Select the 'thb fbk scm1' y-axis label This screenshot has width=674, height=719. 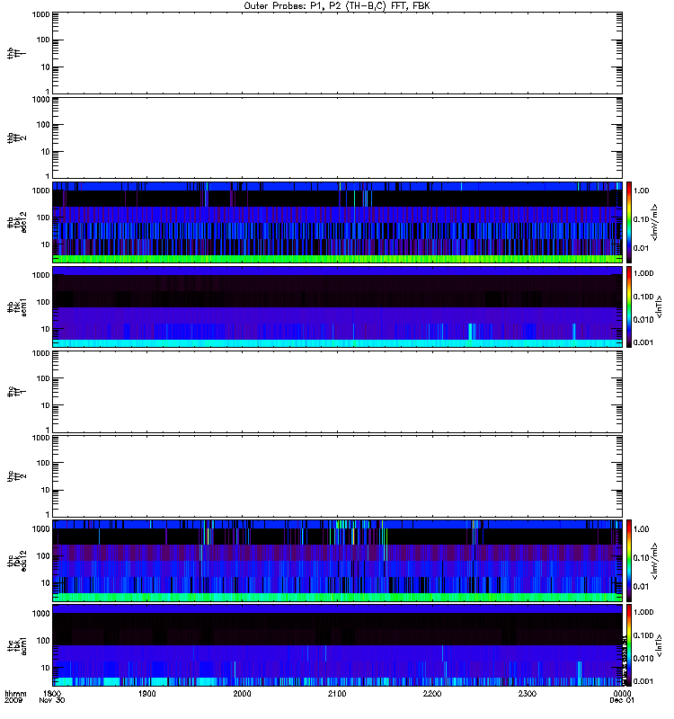click(16, 307)
